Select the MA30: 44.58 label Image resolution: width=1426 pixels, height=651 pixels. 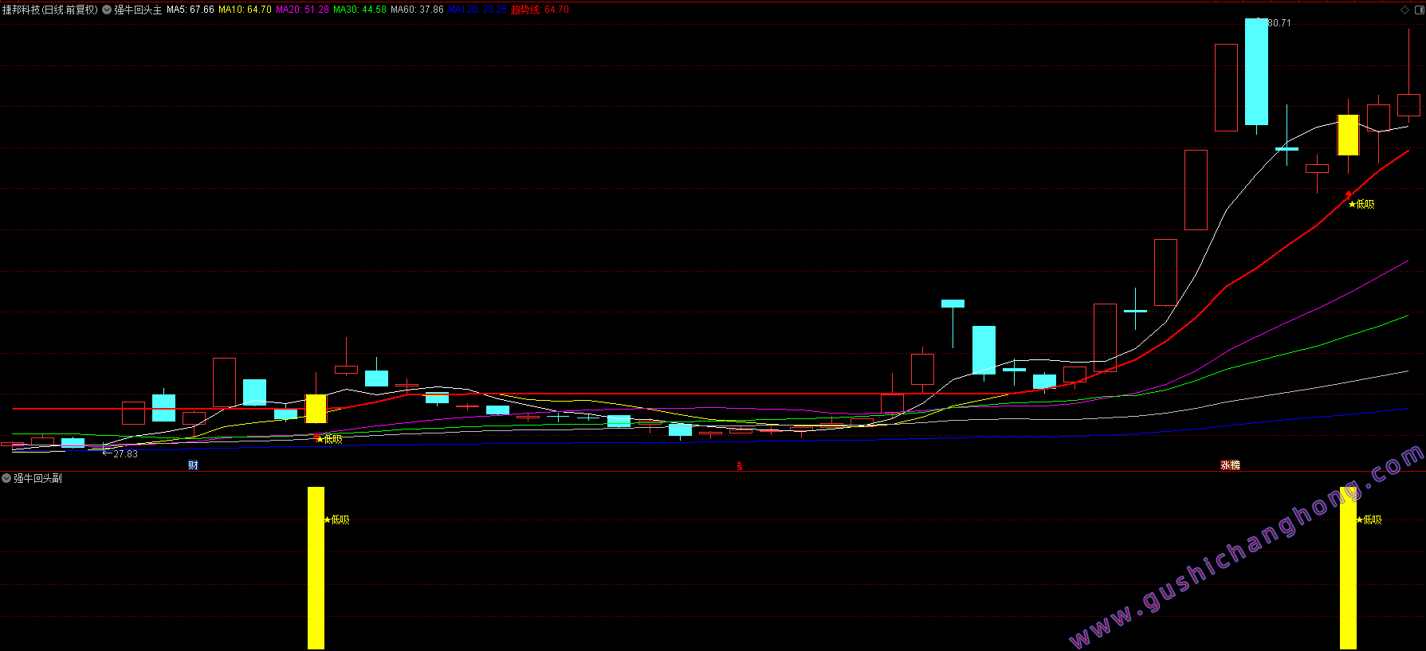(360, 10)
